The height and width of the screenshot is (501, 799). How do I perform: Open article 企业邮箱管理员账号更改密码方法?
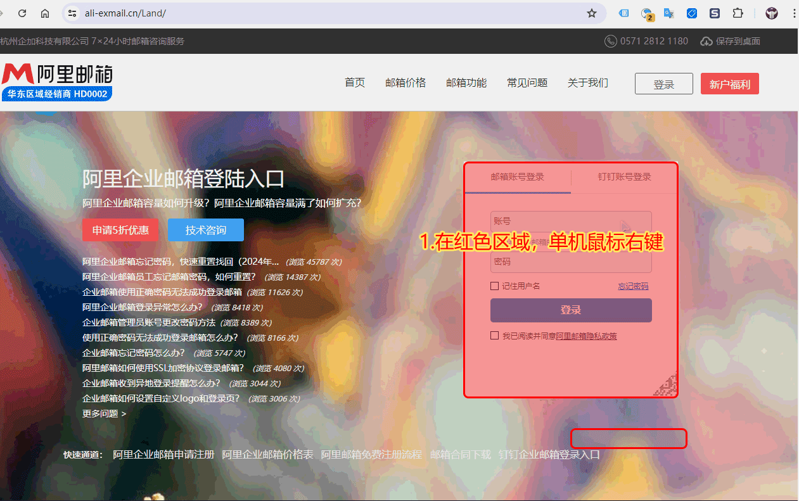point(149,322)
